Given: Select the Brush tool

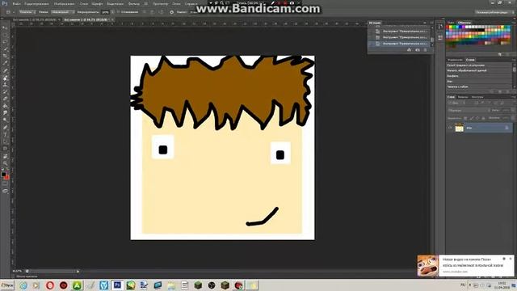Looking at the screenshot, I should pos(5,78).
